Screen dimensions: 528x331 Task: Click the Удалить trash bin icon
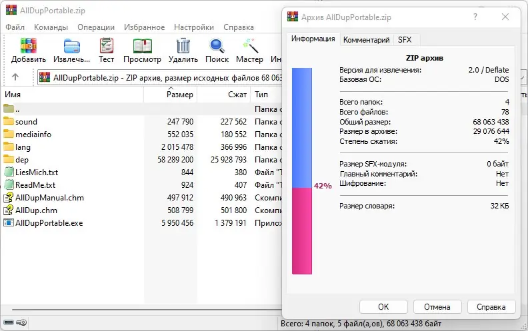click(183, 46)
